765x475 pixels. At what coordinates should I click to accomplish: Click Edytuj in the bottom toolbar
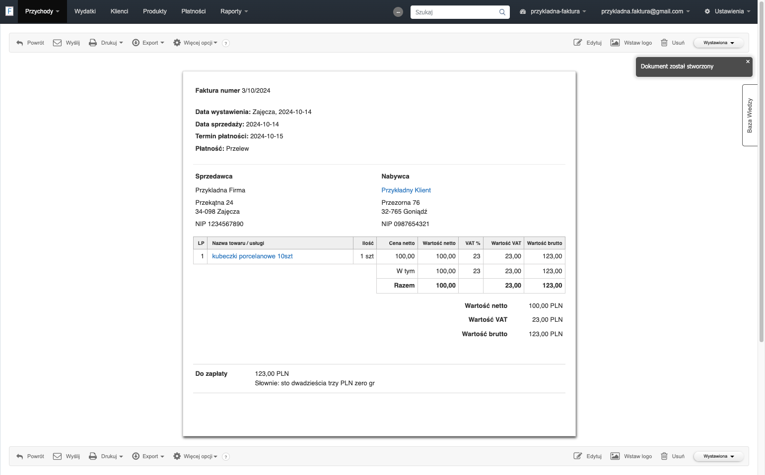588,456
